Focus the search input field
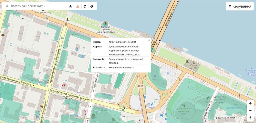256x123 pixels. point(38,6)
